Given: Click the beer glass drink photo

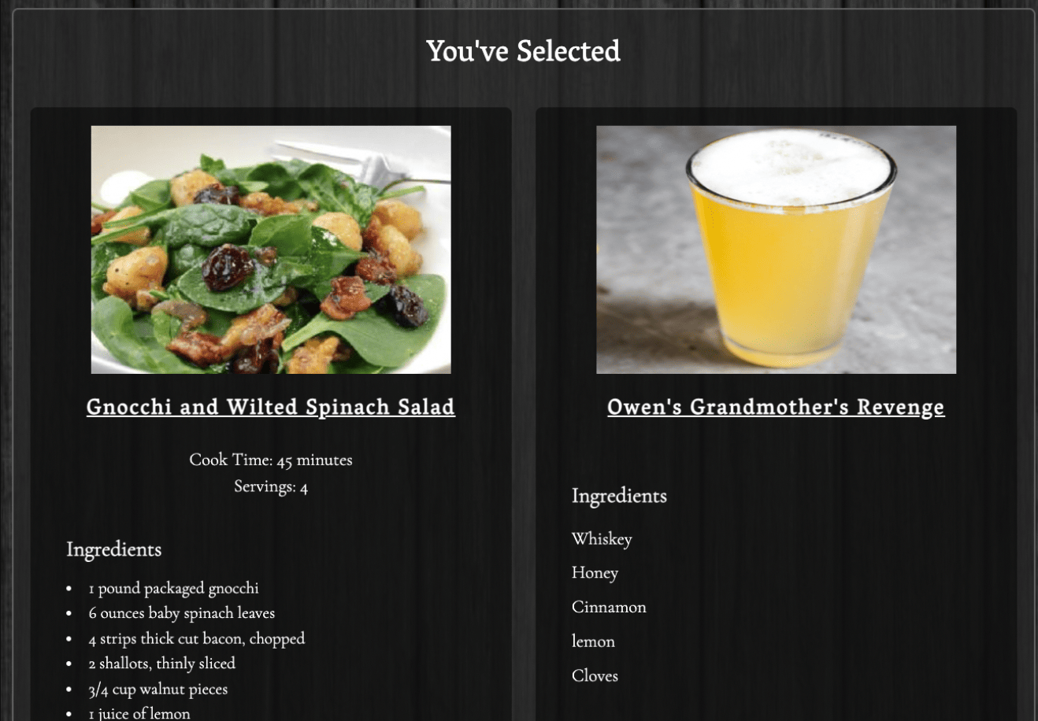Looking at the screenshot, I should 776,250.
